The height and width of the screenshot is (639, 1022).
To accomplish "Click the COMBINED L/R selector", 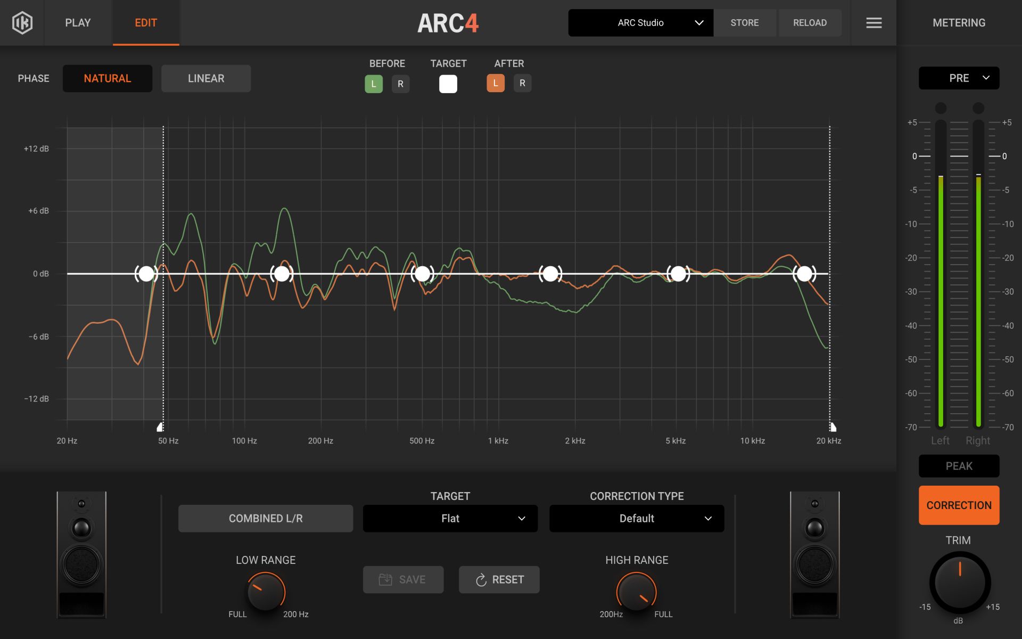I will point(265,518).
